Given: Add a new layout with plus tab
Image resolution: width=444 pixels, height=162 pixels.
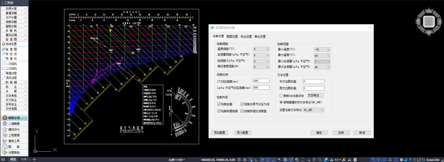Looking at the screenshot, I should [34, 159].
